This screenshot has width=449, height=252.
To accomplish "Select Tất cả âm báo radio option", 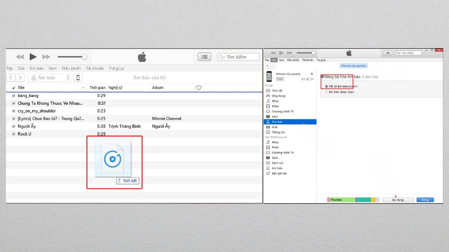I will click(327, 86).
